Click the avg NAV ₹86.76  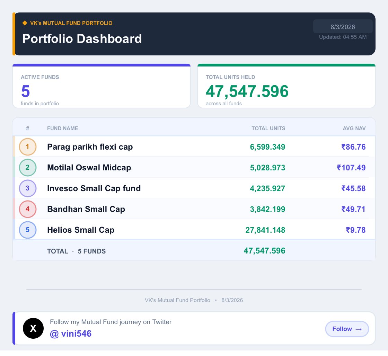[x=353, y=147]
